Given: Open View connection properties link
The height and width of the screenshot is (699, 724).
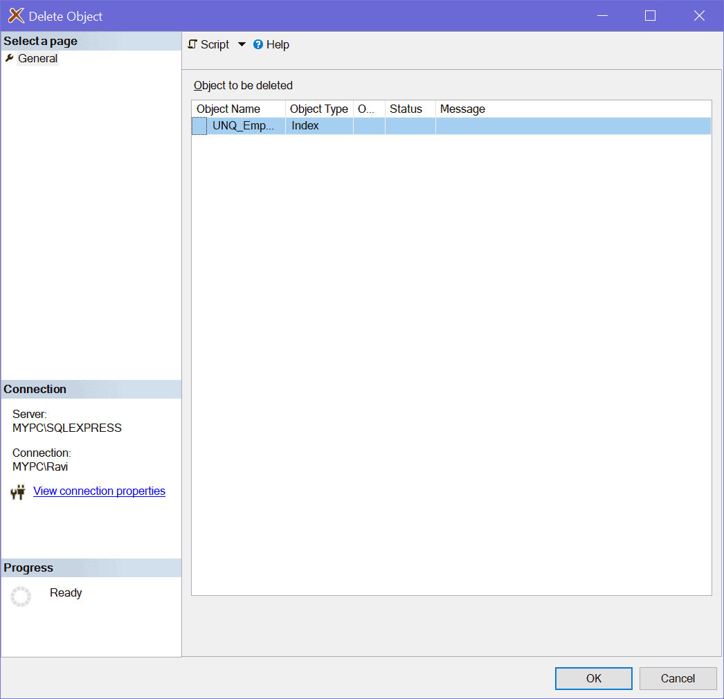Looking at the screenshot, I should coord(99,491).
